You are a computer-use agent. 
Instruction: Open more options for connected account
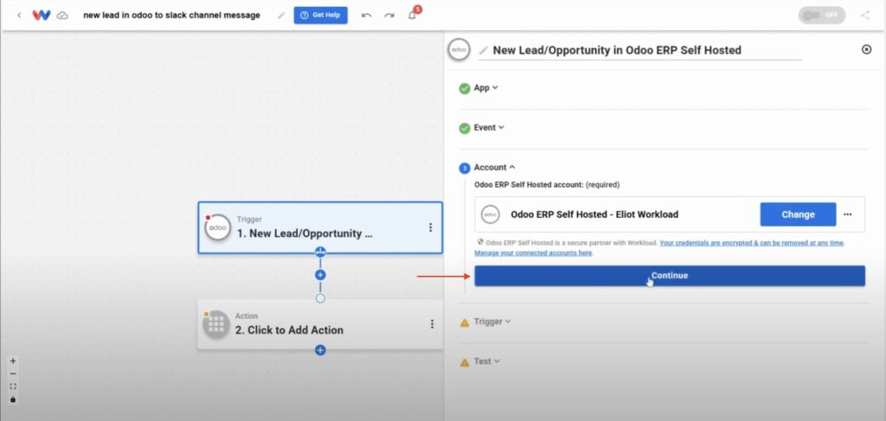(x=848, y=214)
